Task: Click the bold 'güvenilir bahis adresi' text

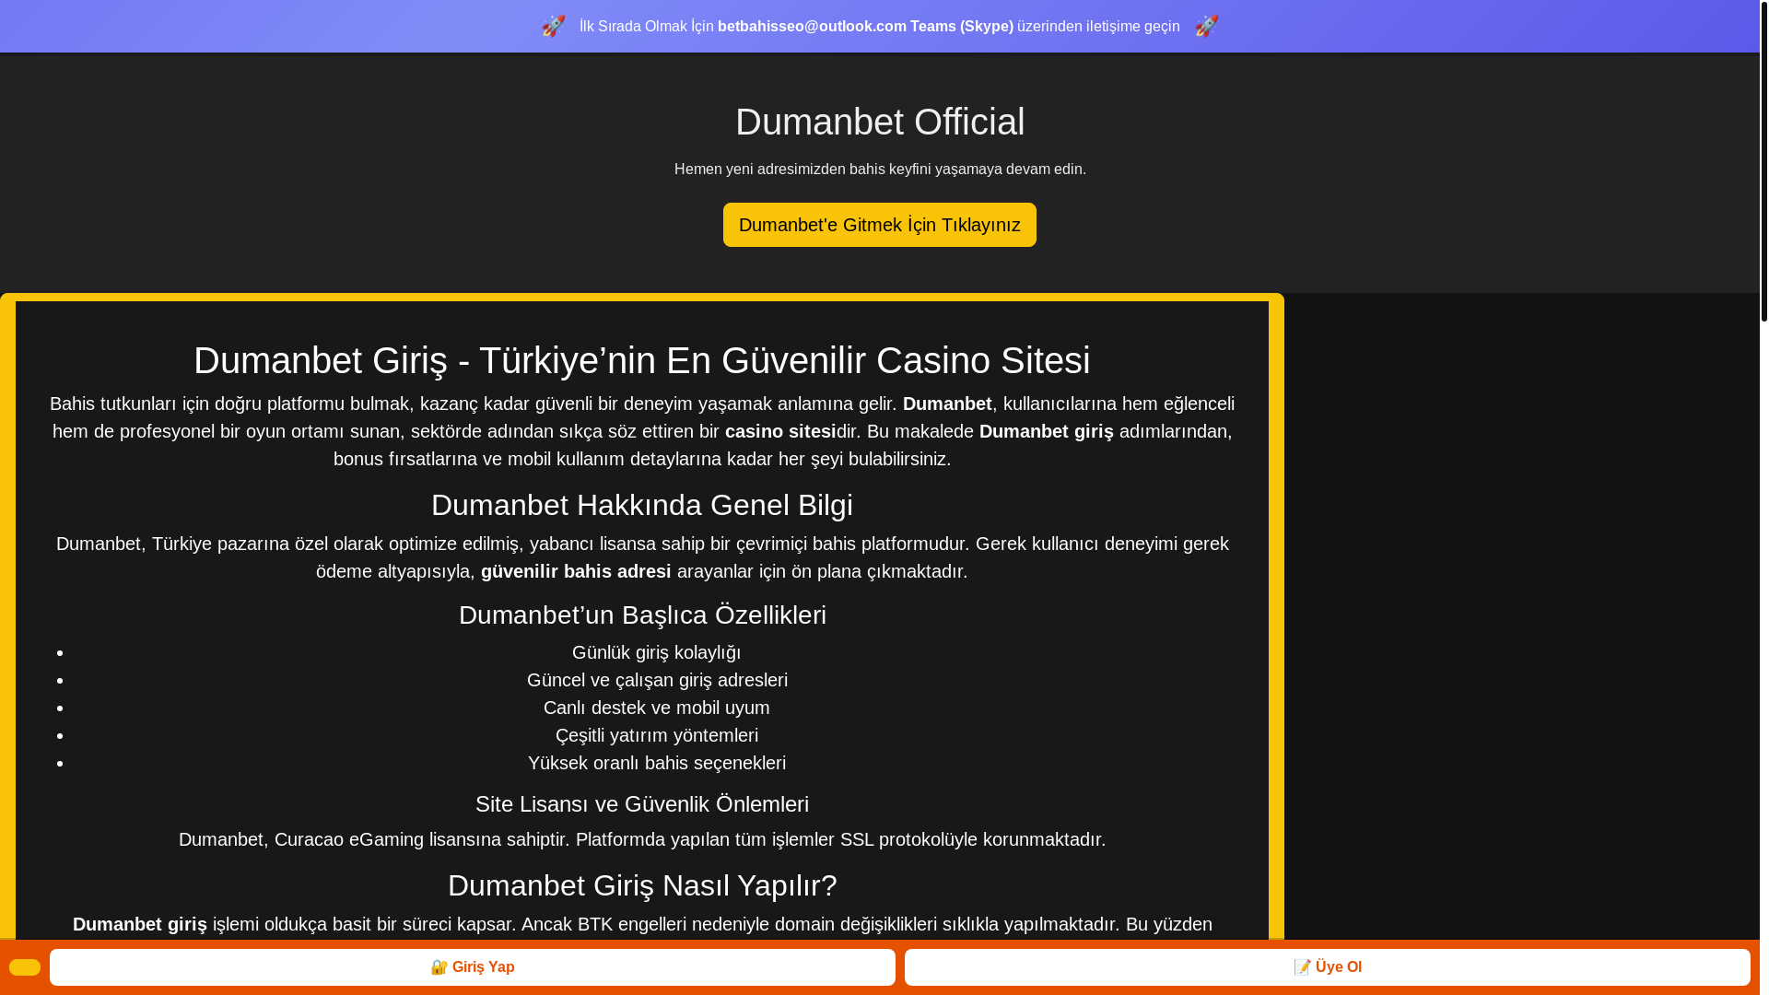Action: [x=576, y=571]
